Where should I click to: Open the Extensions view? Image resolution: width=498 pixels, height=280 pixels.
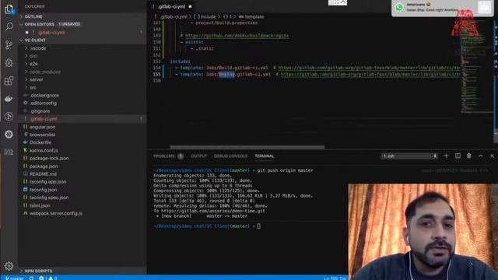pos(9,81)
